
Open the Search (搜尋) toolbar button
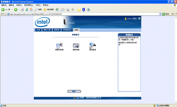[38, 10]
